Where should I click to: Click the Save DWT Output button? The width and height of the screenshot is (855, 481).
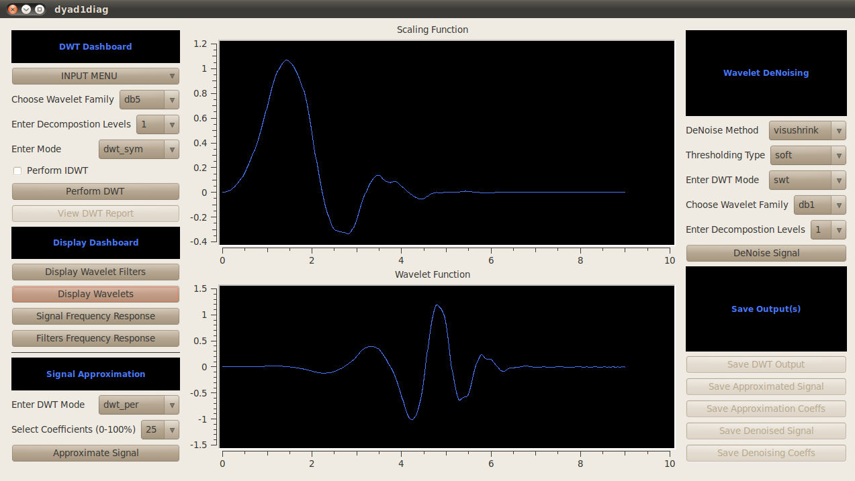point(766,364)
